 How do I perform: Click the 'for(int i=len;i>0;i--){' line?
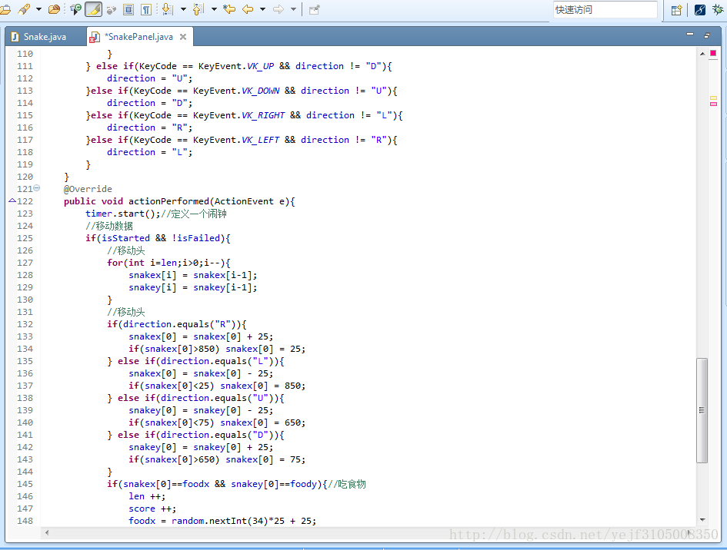pyautogui.click(x=168, y=263)
